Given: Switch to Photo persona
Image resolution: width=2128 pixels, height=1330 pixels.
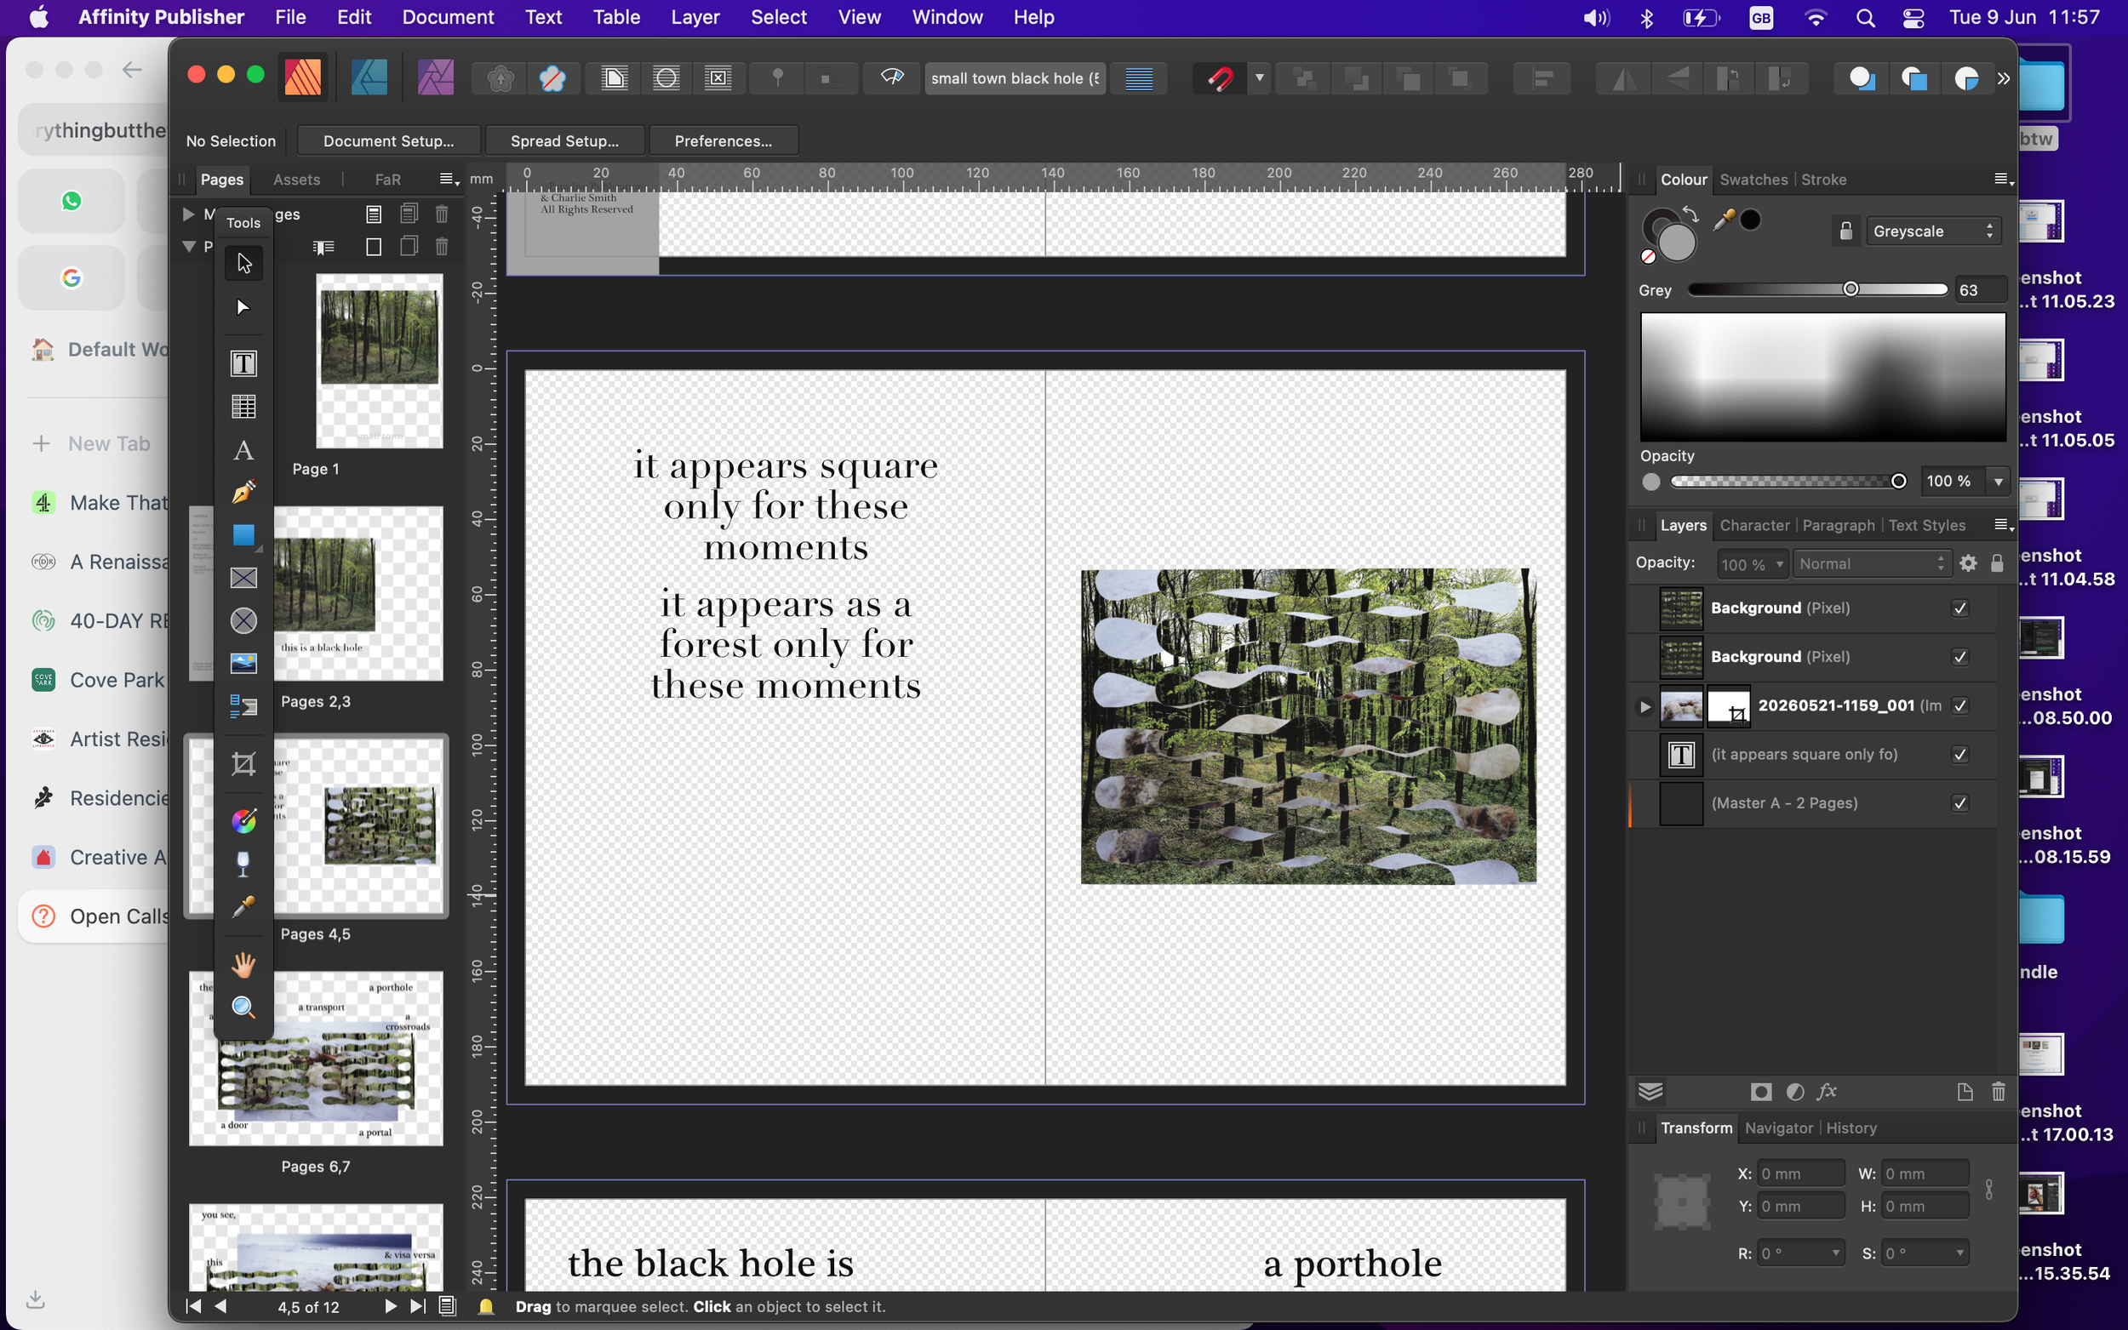Looking at the screenshot, I should [436, 78].
